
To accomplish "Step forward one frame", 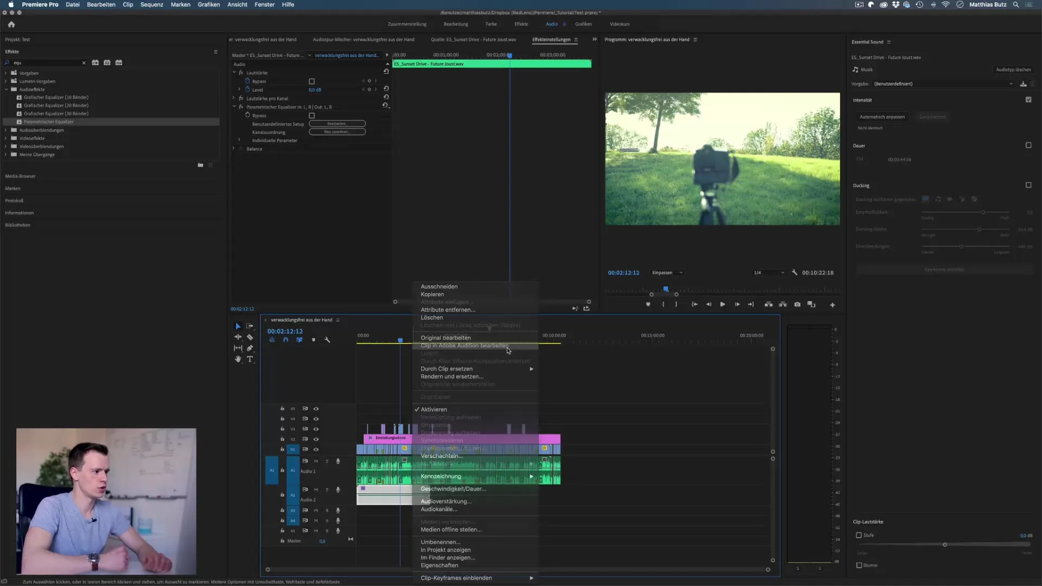I will (737, 304).
